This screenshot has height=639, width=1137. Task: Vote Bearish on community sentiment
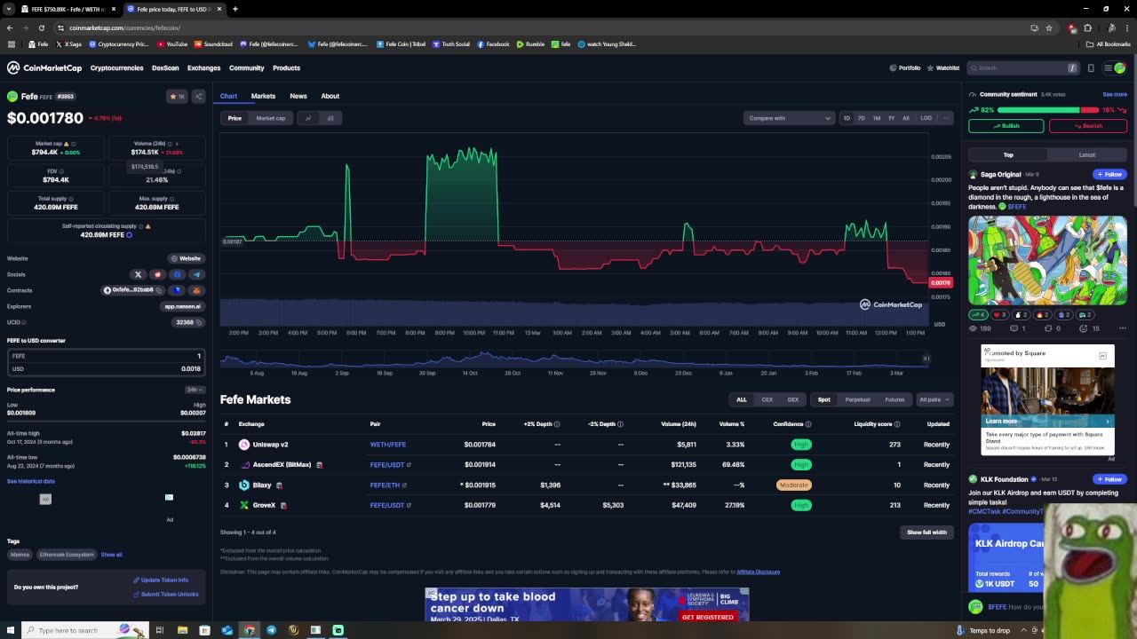pos(1088,126)
